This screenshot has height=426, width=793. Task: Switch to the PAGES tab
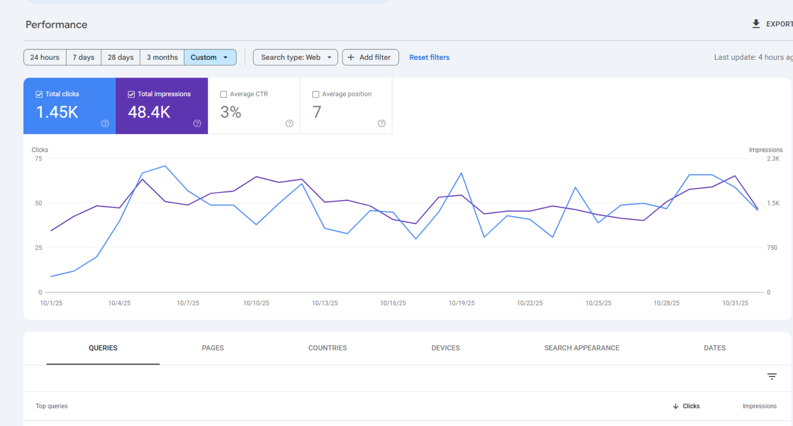coord(212,348)
